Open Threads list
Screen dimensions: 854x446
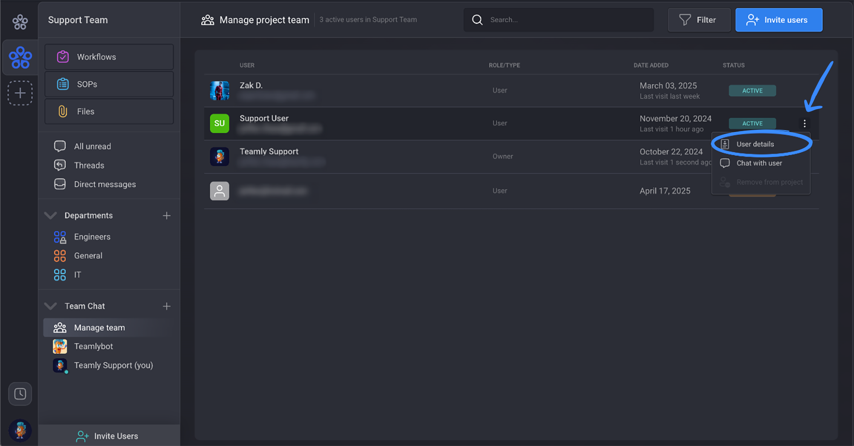(x=89, y=165)
